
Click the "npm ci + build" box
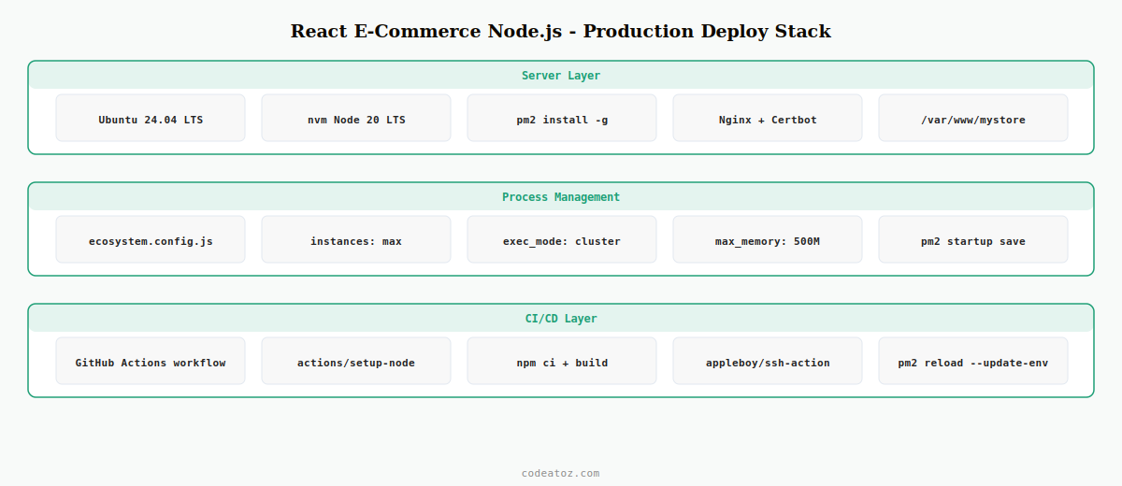(562, 361)
